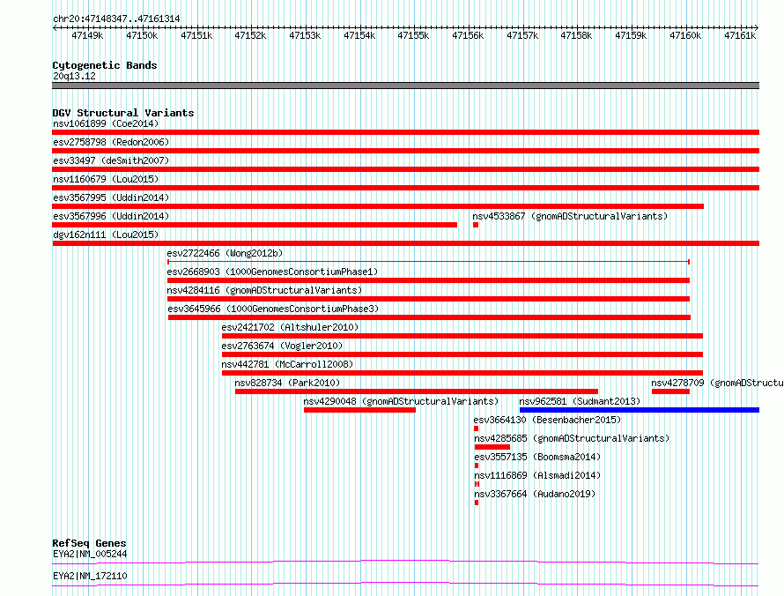This screenshot has width=784, height=596.
Task: Select esv2668903 (1000GenomesConsortiumPhase1) label
Action: 272,272
